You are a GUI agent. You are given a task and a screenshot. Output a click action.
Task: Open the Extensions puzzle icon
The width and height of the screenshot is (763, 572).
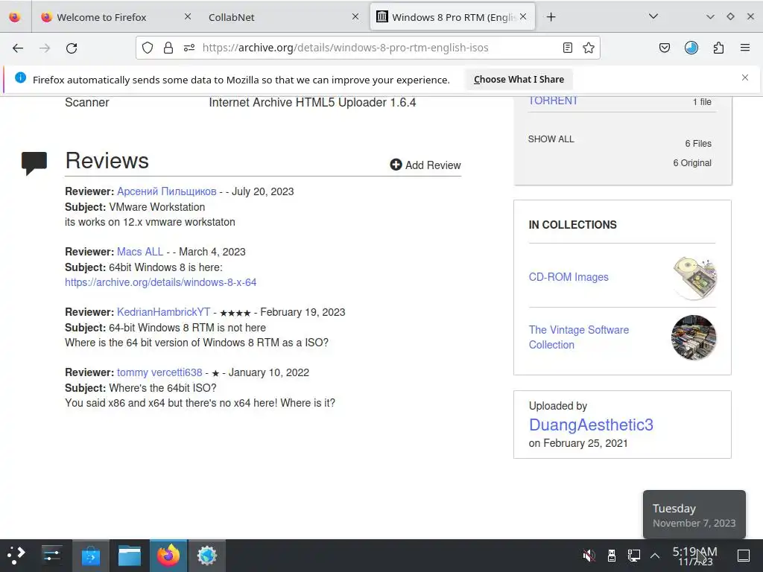[718, 48]
